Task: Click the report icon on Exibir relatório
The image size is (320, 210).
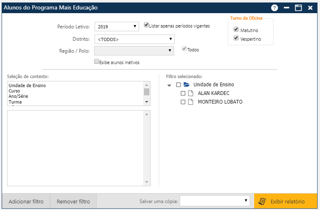Action: 262,201
